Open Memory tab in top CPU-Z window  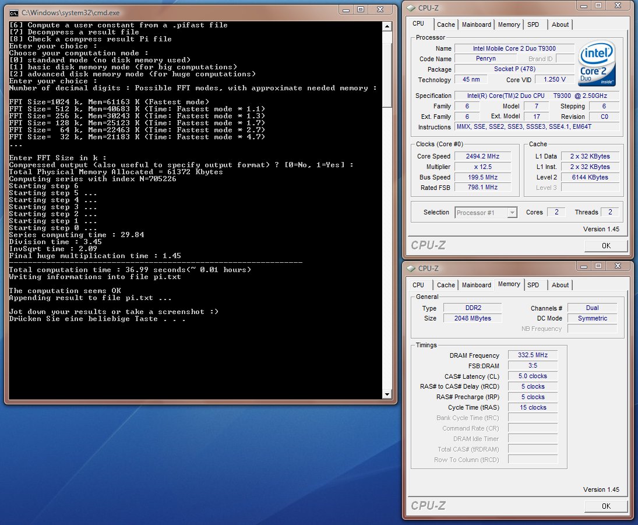509,24
